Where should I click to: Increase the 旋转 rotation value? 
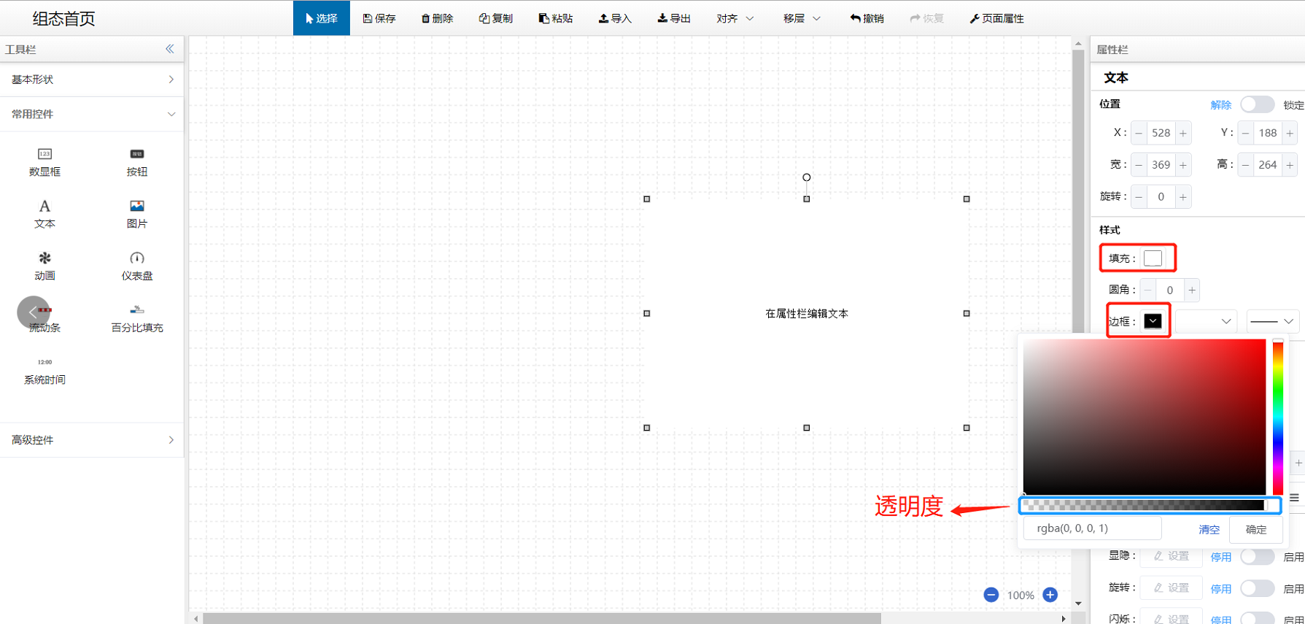(x=1182, y=197)
